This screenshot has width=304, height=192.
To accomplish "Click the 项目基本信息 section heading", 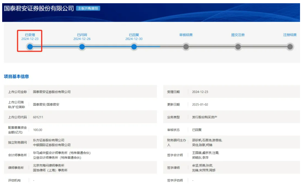I will click(17, 77).
